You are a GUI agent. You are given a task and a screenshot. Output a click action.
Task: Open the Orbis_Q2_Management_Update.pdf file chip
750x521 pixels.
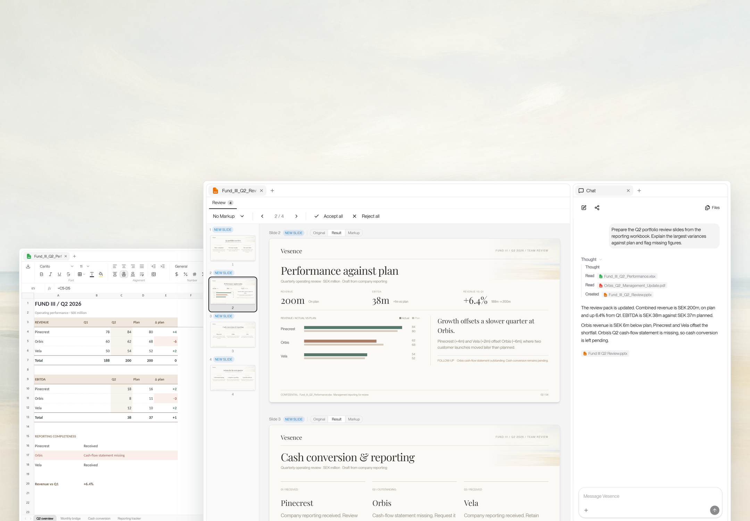tap(632, 286)
